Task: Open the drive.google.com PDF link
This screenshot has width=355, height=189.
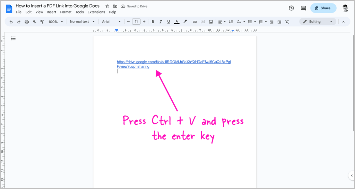Action: 174,64
